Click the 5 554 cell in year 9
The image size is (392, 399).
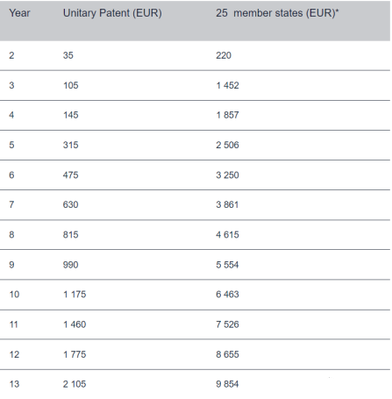tap(227, 265)
